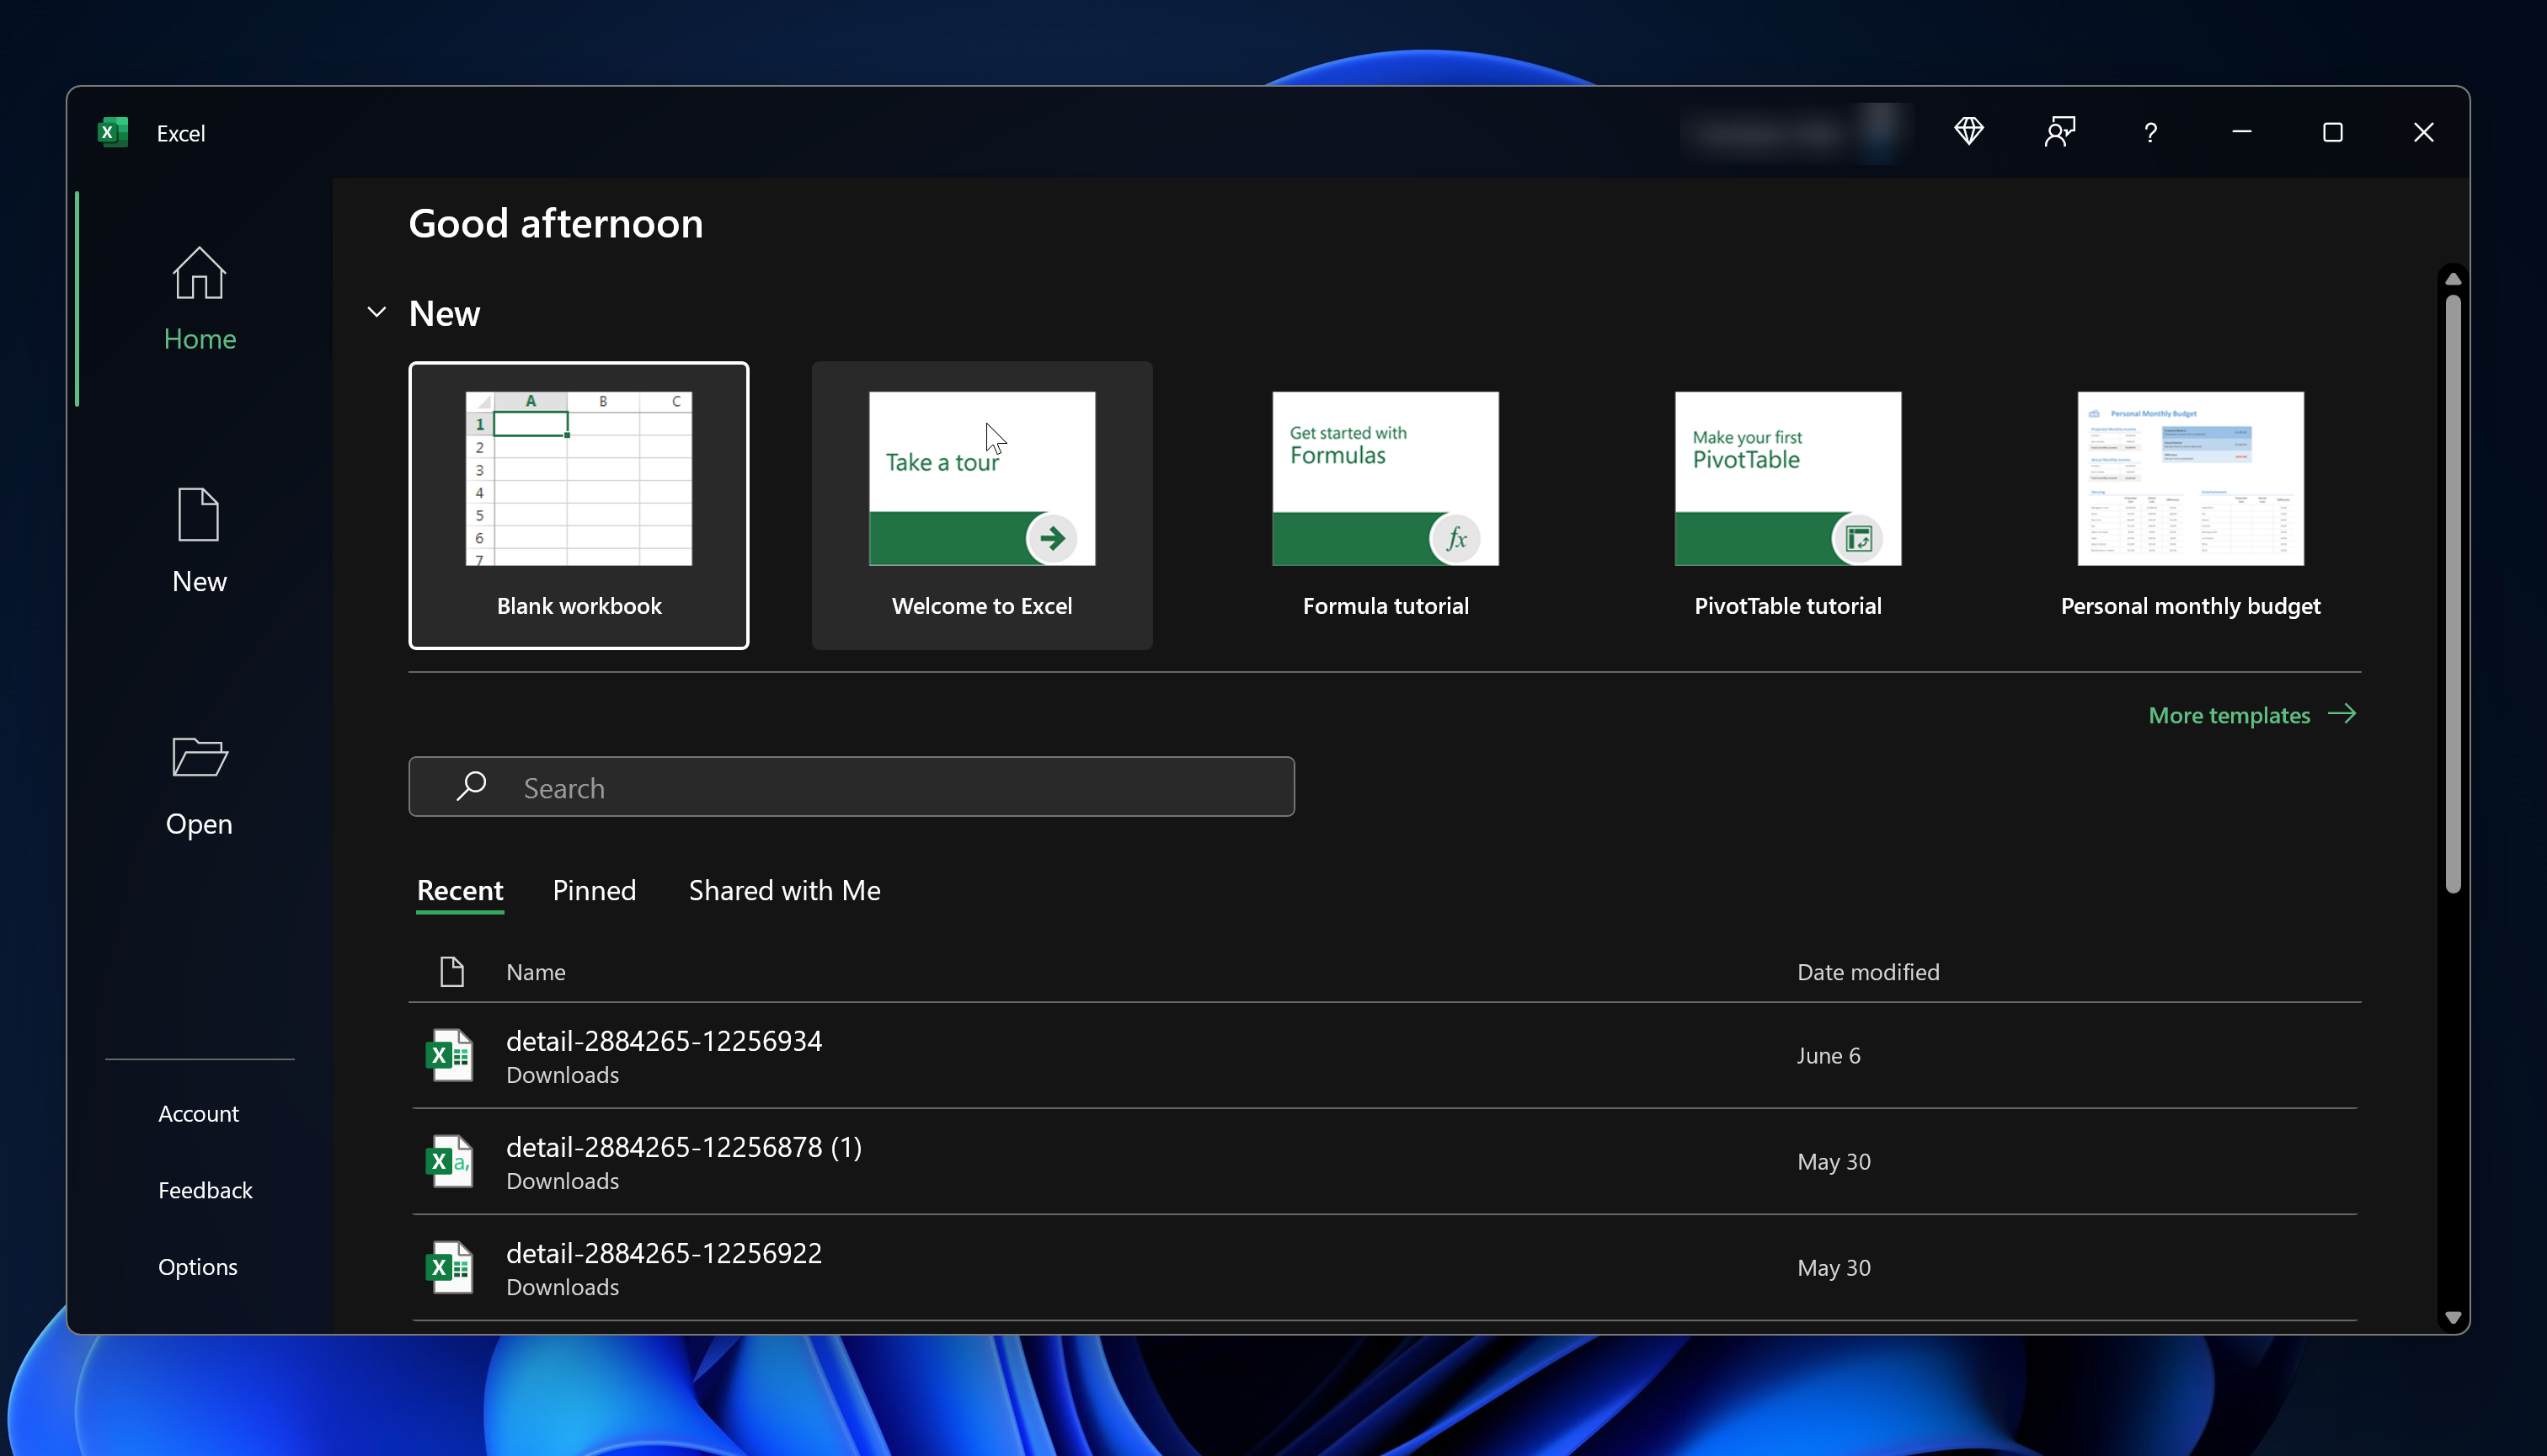
Task: Open recent file detail-2884265-12256922
Action: (x=1384, y=1267)
